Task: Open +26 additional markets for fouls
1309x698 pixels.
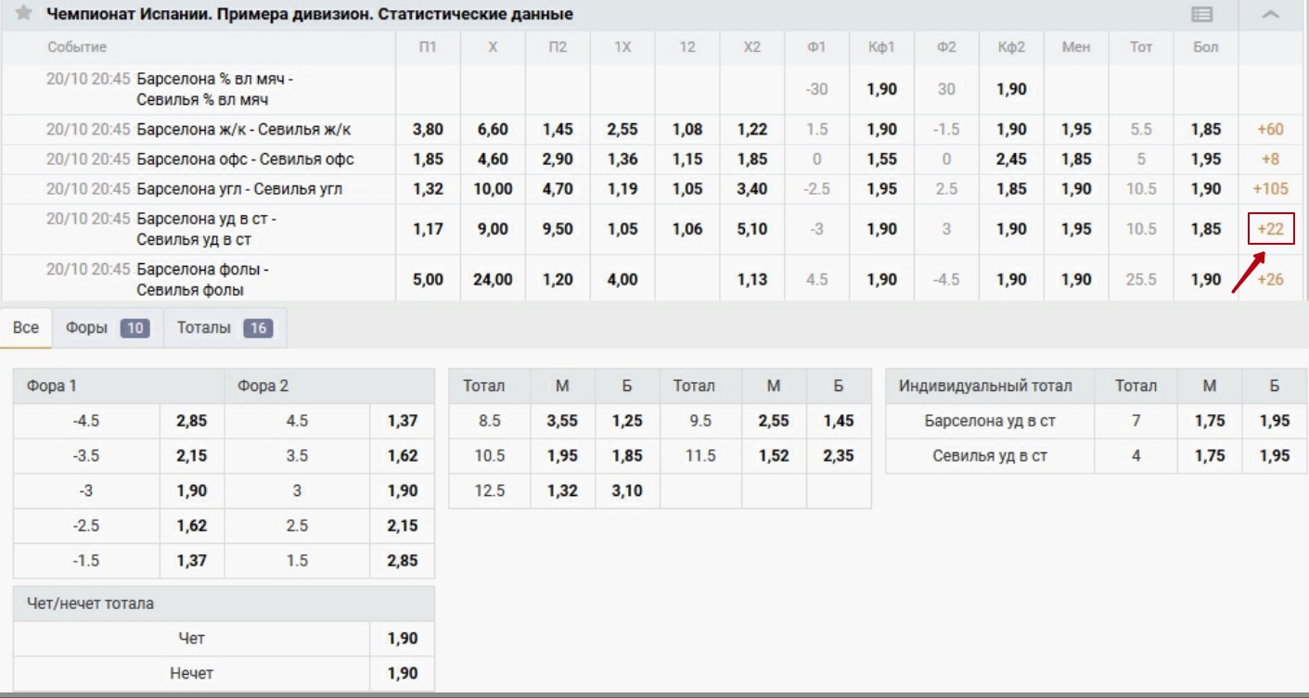Action: pyautogui.click(x=1270, y=279)
